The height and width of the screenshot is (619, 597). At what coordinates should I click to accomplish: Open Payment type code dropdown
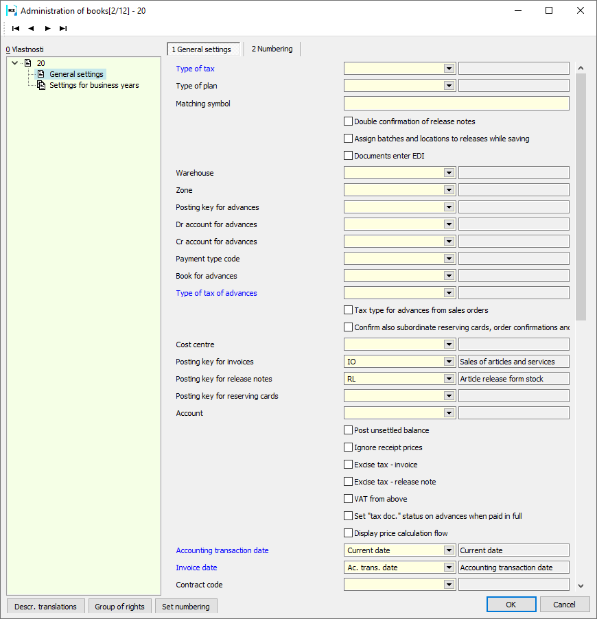449,259
